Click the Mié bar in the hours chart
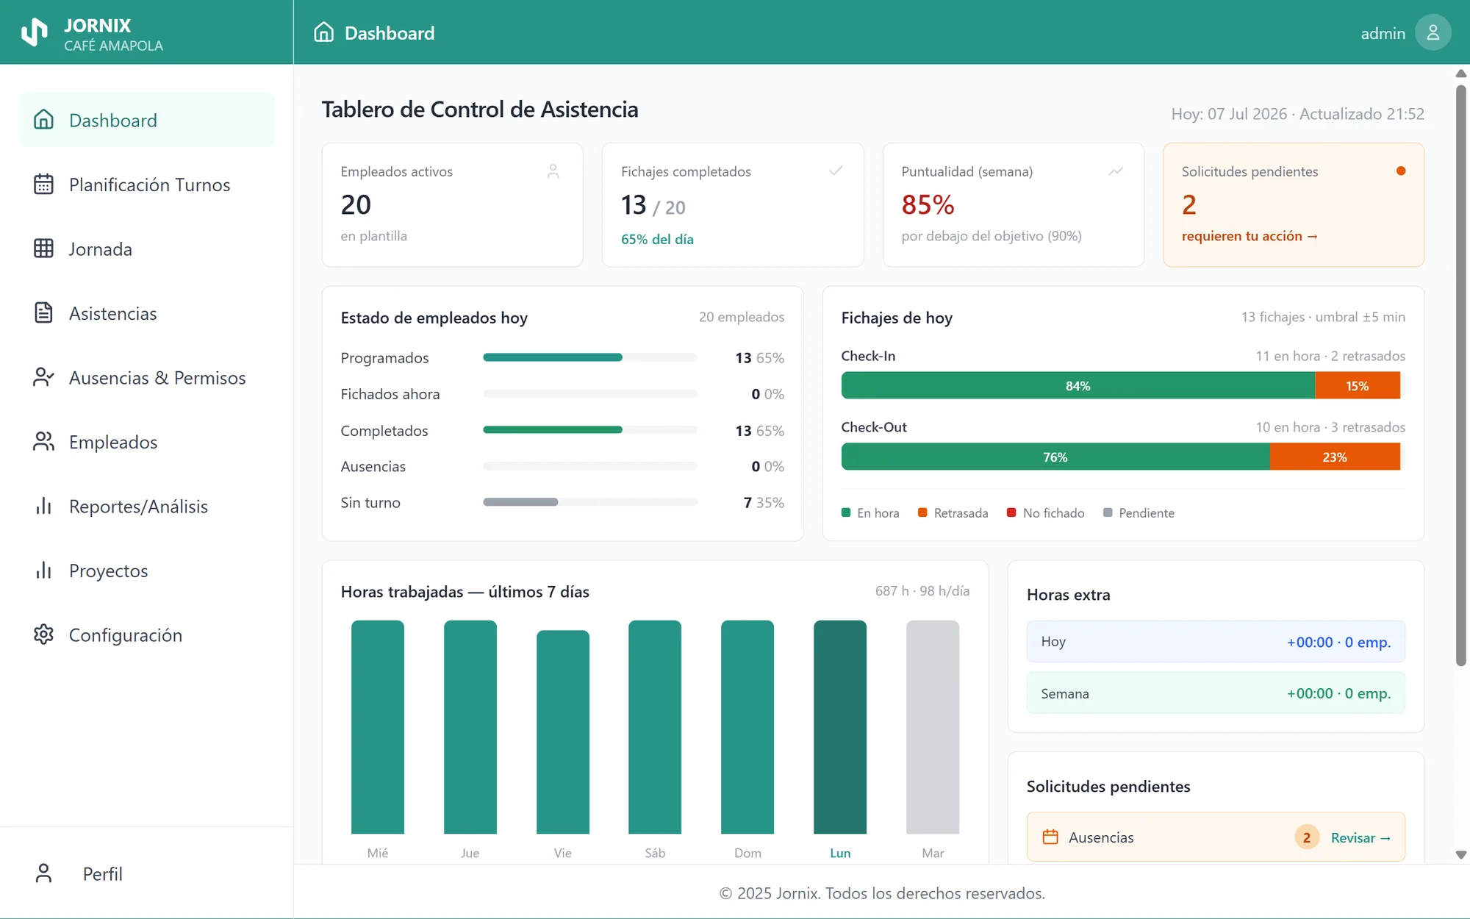The height and width of the screenshot is (919, 1470). coord(378,727)
